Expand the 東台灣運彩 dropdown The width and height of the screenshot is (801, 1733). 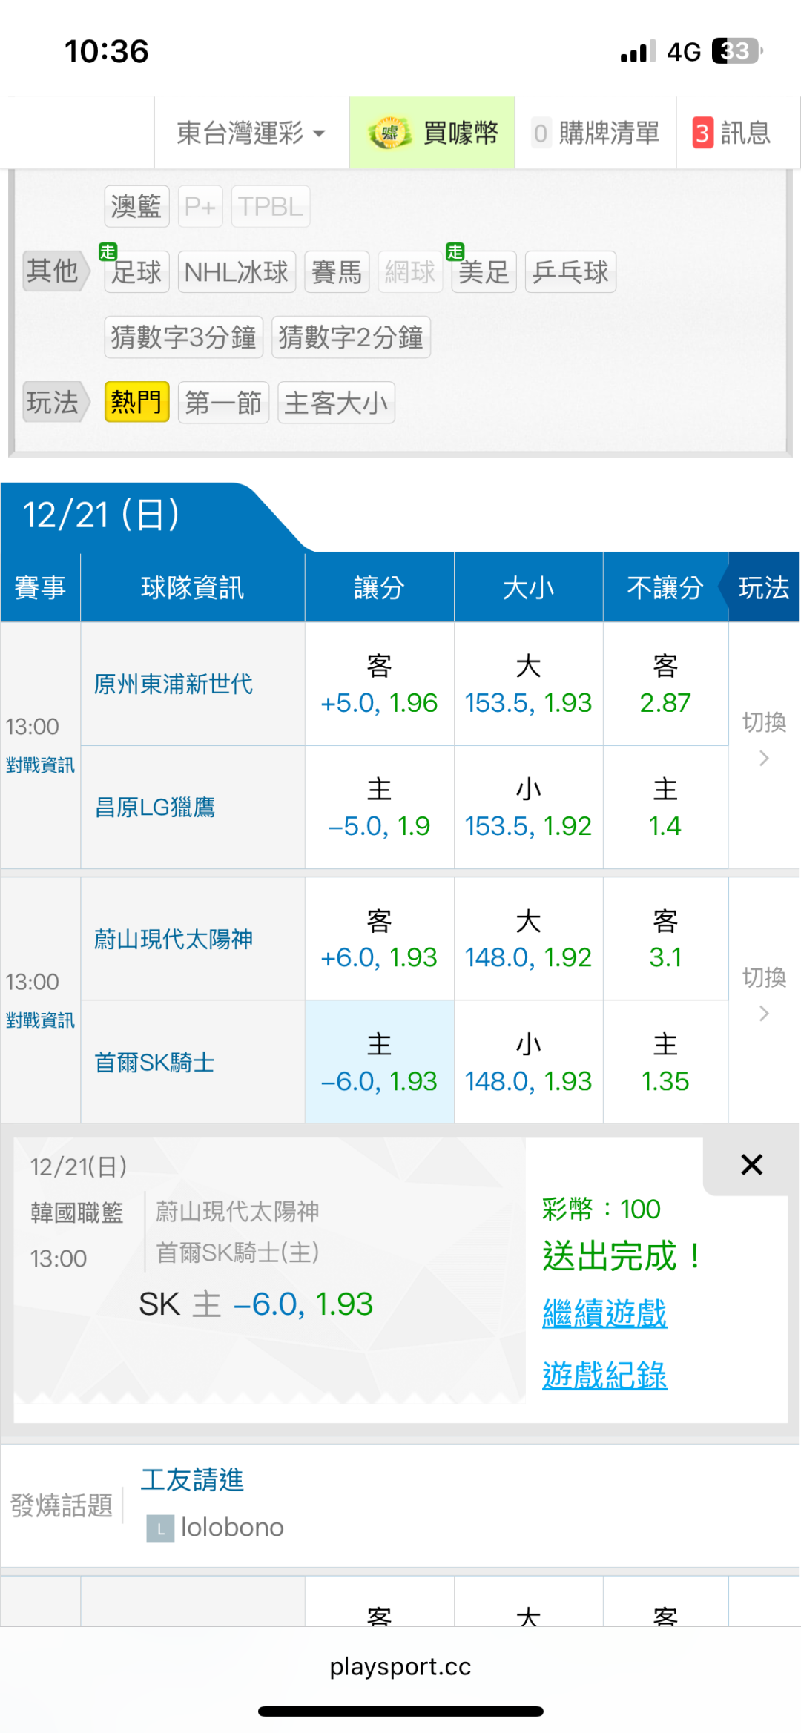[x=251, y=133]
